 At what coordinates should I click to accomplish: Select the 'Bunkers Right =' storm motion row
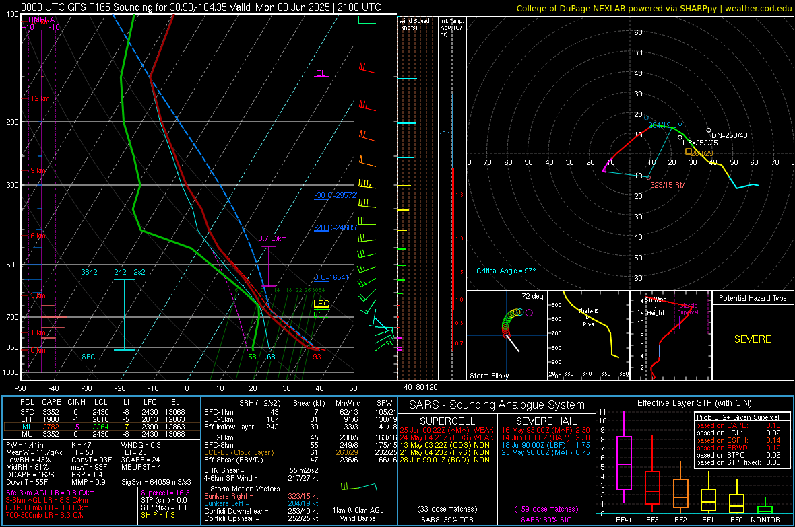pyautogui.click(x=261, y=496)
